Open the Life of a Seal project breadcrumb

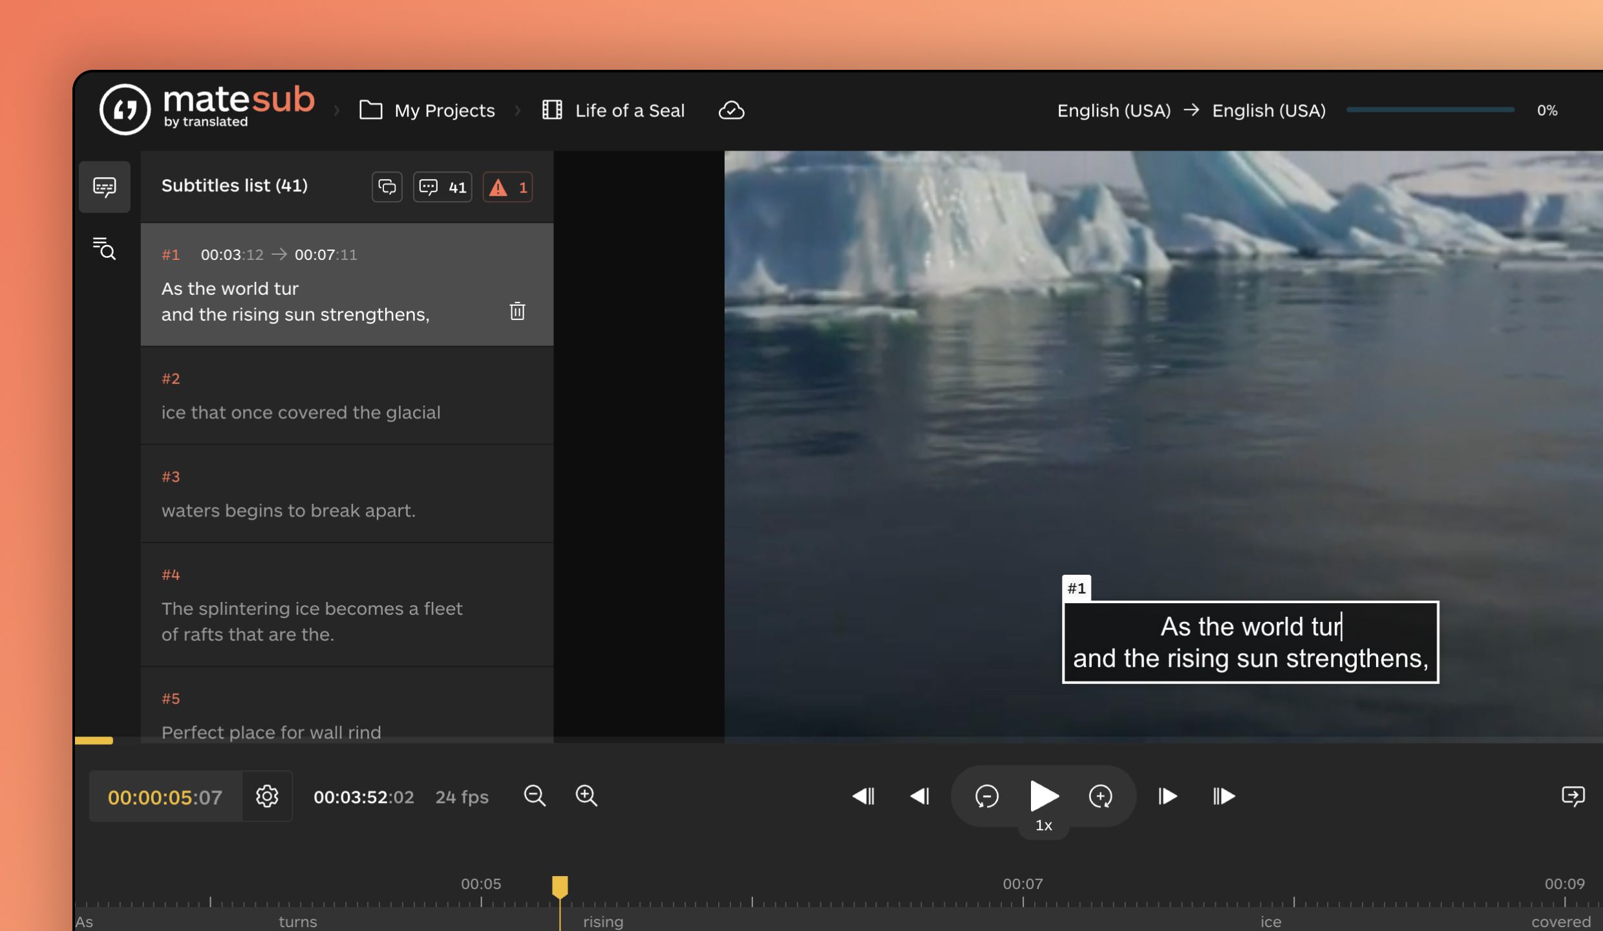(x=613, y=111)
